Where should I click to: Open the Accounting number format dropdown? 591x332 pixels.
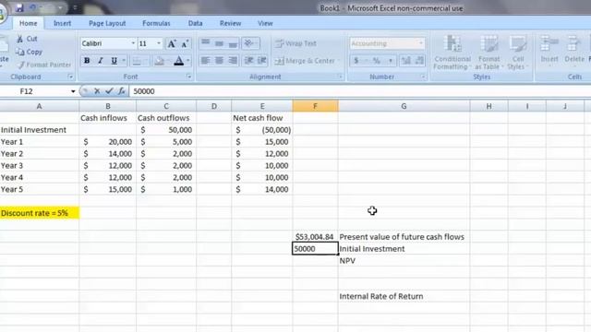tap(421, 43)
